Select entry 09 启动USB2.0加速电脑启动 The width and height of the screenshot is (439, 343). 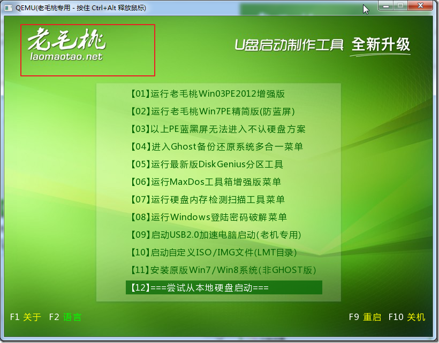216,235
